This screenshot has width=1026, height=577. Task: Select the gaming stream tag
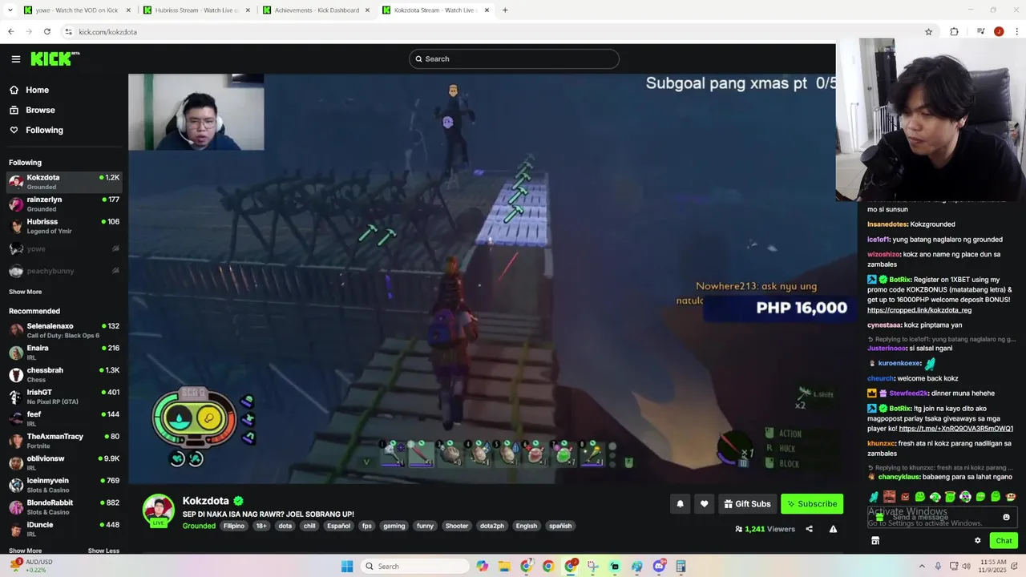(394, 526)
